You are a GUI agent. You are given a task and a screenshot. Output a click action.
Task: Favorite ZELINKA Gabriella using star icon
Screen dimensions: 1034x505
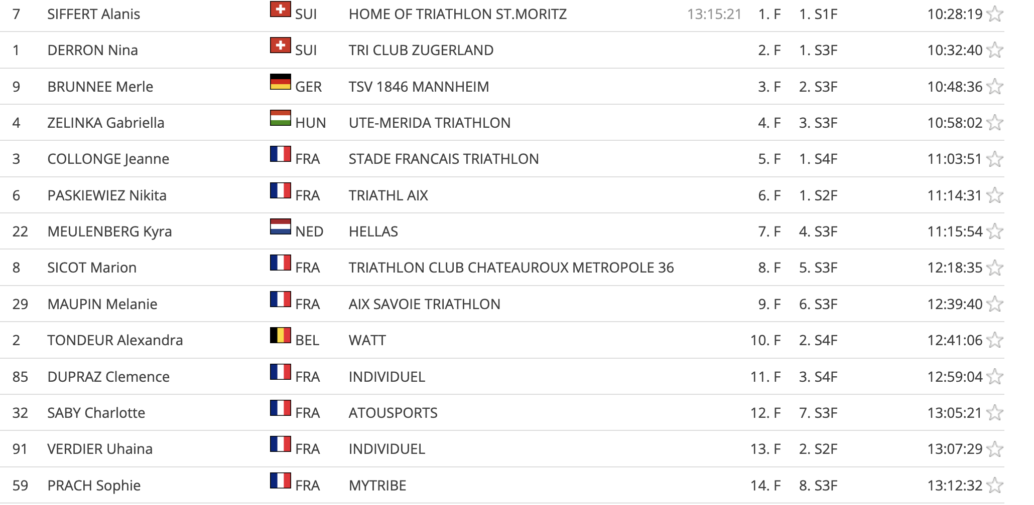(x=994, y=123)
